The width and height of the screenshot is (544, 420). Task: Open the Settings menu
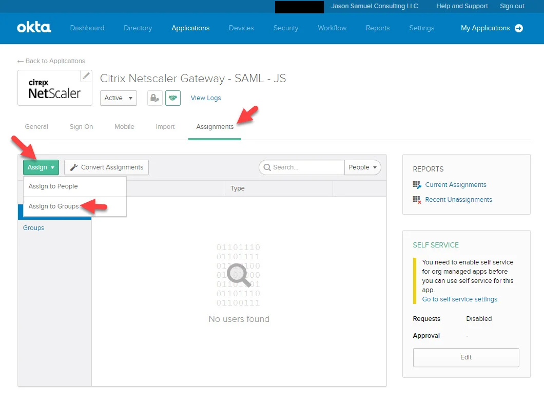pos(421,28)
